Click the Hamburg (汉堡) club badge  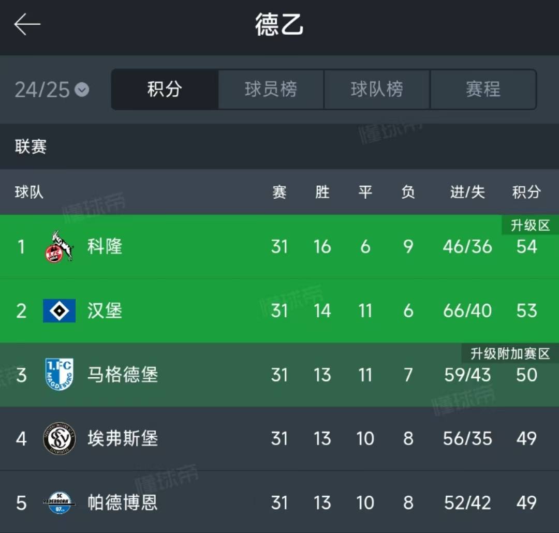click(58, 310)
